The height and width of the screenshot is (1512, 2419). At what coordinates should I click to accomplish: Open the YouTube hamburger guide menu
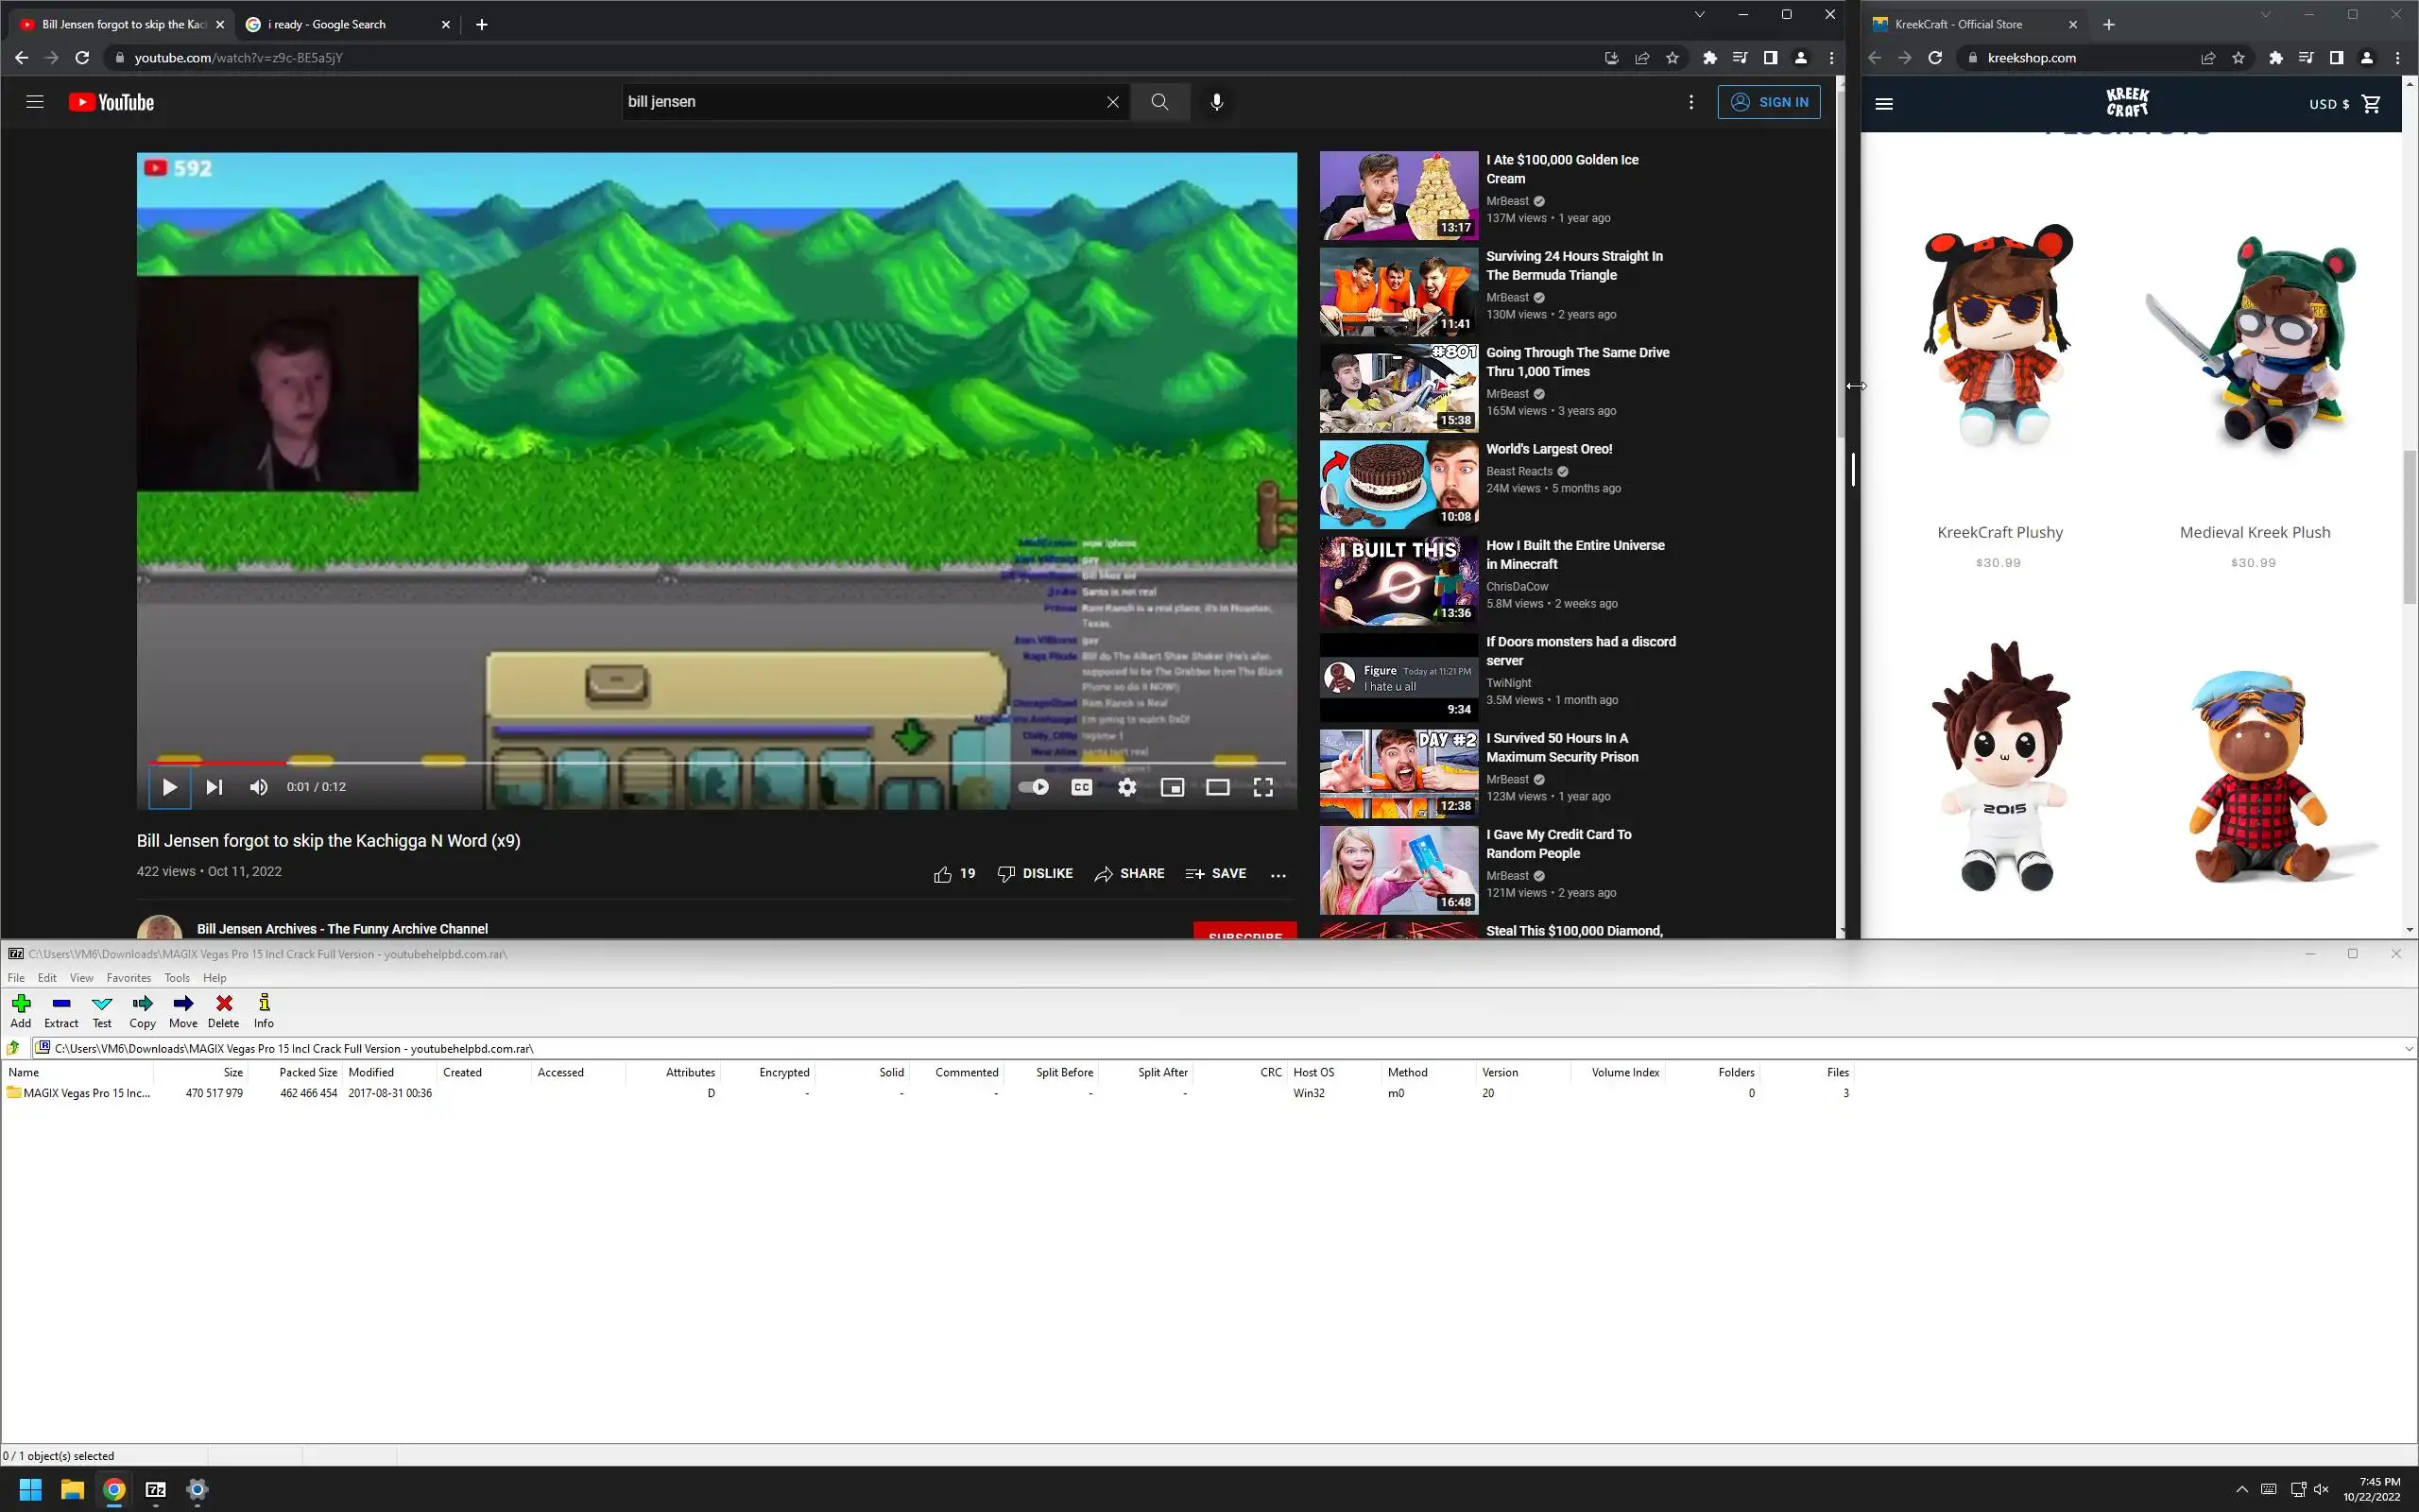[x=35, y=102]
